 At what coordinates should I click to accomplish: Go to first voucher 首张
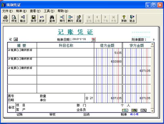(x=89, y=19)
